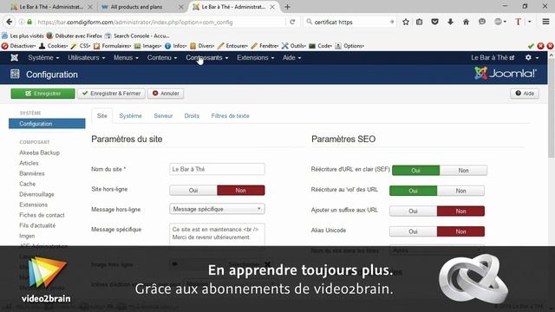The width and height of the screenshot is (555, 312).
Task: Close the 'All products and plans' tab
Action: [181, 7]
